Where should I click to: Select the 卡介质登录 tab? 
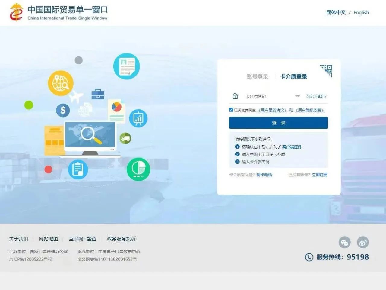coord(293,77)
